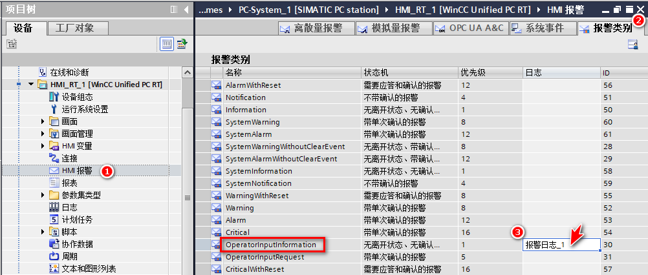
Task: Select the OperatorInputRequest name cell
Action: point(292,257)
